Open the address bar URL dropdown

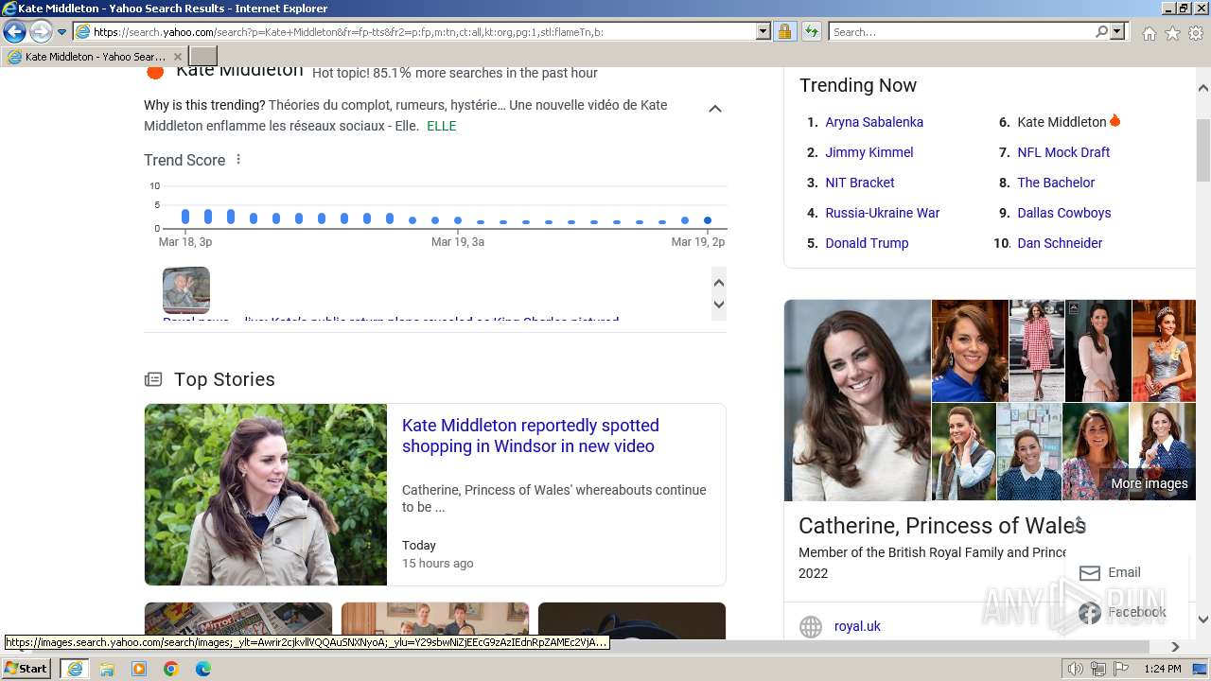click(x=763, y=31)
